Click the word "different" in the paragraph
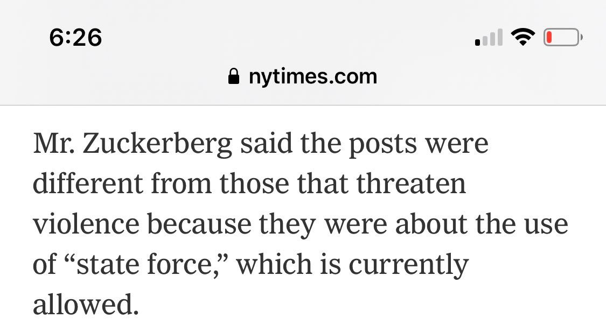 point(88,184)
